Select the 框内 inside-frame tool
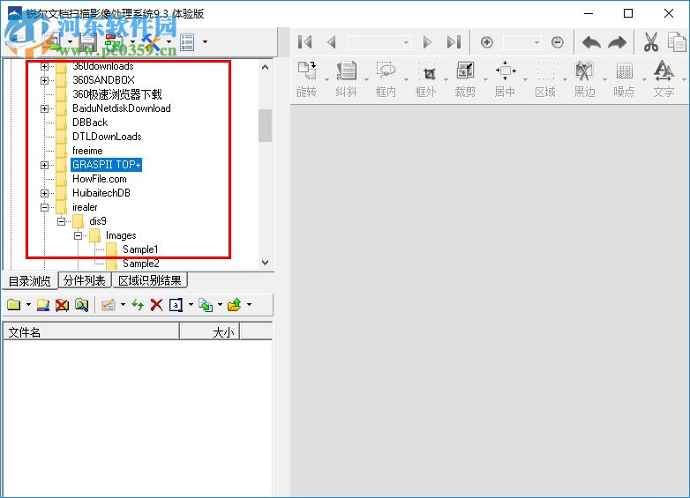This screenshot has height=498, width=690. 386,79
